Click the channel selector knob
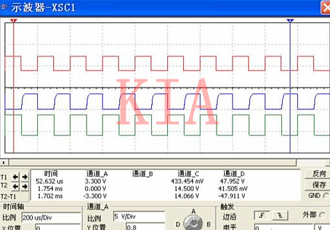330x230 pixels. (193, 223)
